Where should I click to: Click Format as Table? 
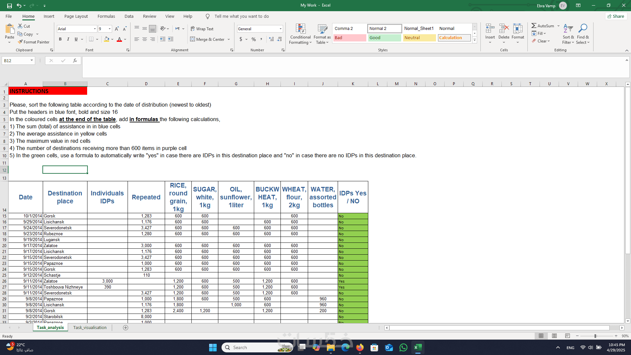(322, 34)
